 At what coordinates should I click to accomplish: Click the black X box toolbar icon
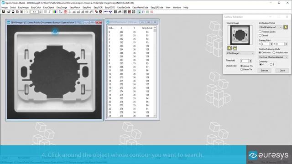tap(101, 12)
